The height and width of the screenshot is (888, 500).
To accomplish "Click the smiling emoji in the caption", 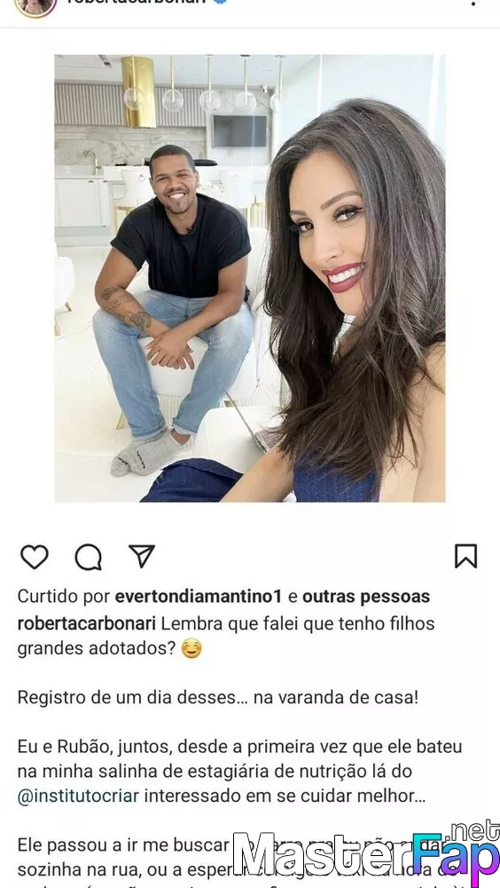I will click(x=191, y=648).
